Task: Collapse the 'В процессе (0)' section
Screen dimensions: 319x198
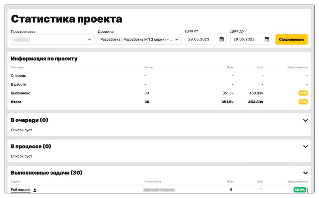Action: [x=305, y=147]
